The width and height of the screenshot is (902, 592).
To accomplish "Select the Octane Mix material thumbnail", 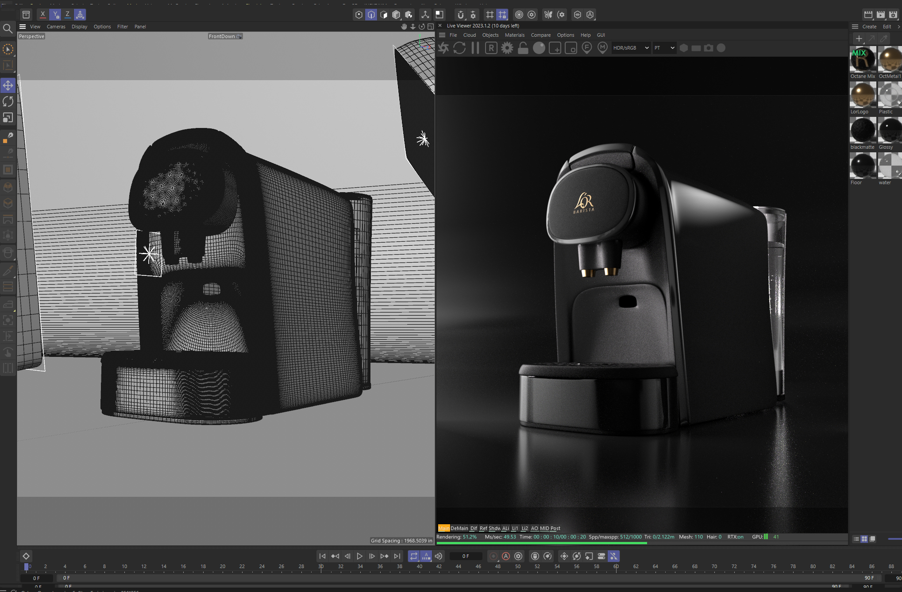I will click(863, 59).
